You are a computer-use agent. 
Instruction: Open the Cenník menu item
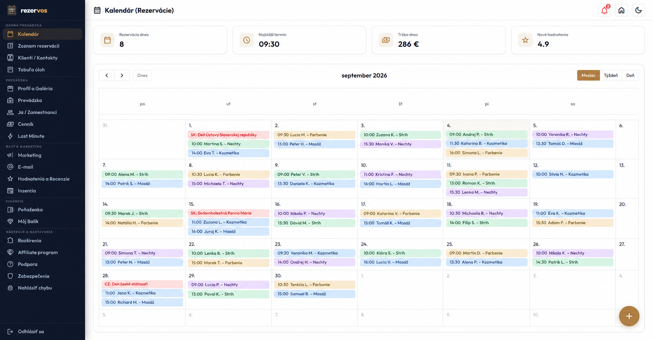(42, 124)
